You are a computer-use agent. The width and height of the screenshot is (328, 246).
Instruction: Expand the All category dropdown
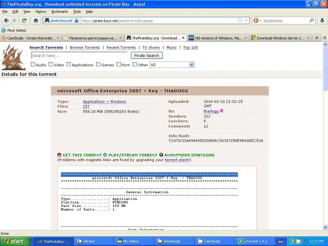pyautogui.click(x=172, y=65)
